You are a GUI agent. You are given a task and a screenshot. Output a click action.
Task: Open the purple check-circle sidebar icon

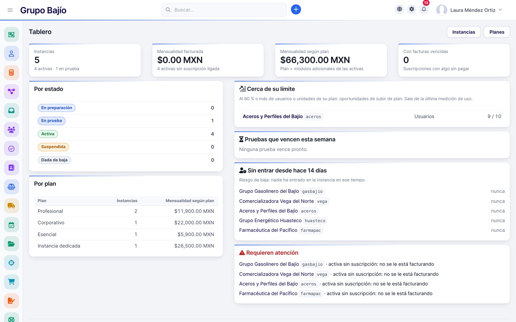11,148
